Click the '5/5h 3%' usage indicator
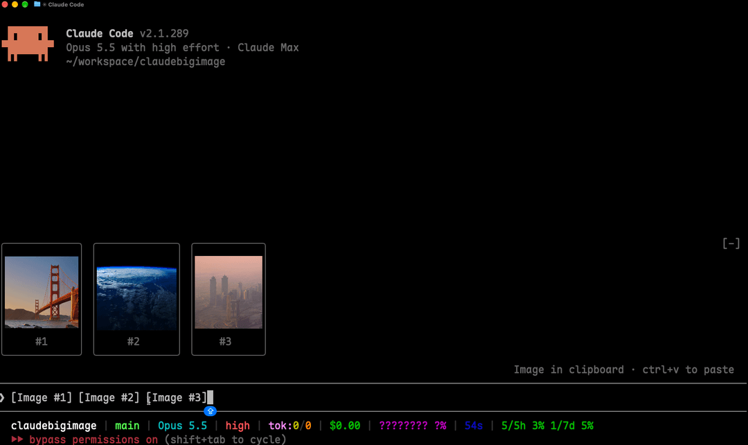 [x=523, y=426]
